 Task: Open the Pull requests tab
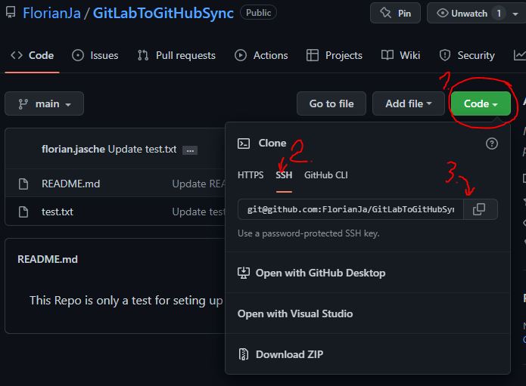pyautogui.click(x=176, y=55)
